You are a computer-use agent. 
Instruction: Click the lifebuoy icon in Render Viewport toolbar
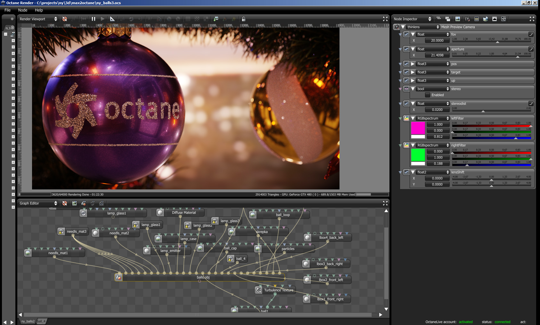tap(65, 19)
